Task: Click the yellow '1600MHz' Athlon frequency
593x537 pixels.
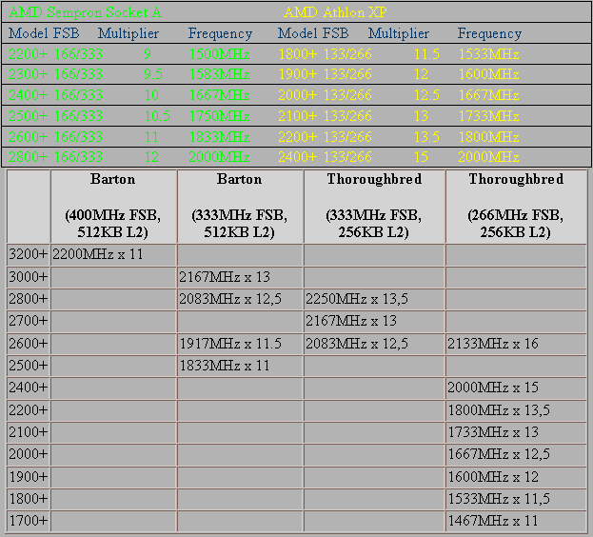Action: pyautogui.click(x=488, y=74)
